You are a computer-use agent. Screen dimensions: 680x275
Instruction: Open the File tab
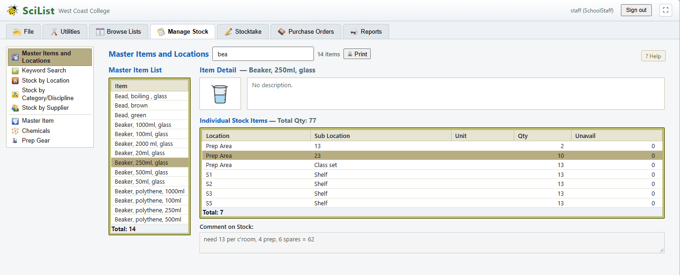[x=24, y=32]
